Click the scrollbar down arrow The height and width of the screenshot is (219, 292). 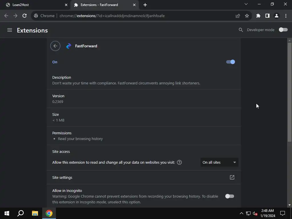289,205
